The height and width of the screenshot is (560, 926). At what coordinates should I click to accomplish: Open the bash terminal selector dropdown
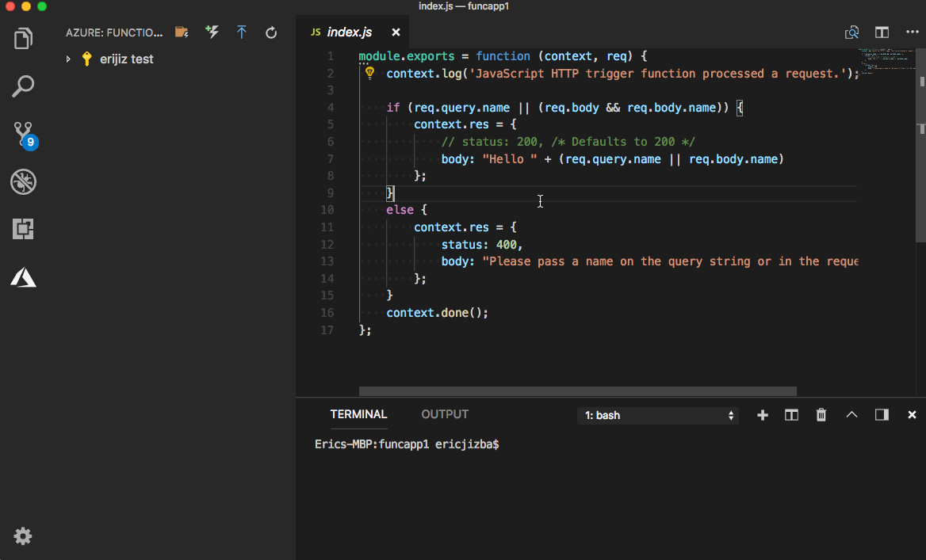[x=658, y=415]
